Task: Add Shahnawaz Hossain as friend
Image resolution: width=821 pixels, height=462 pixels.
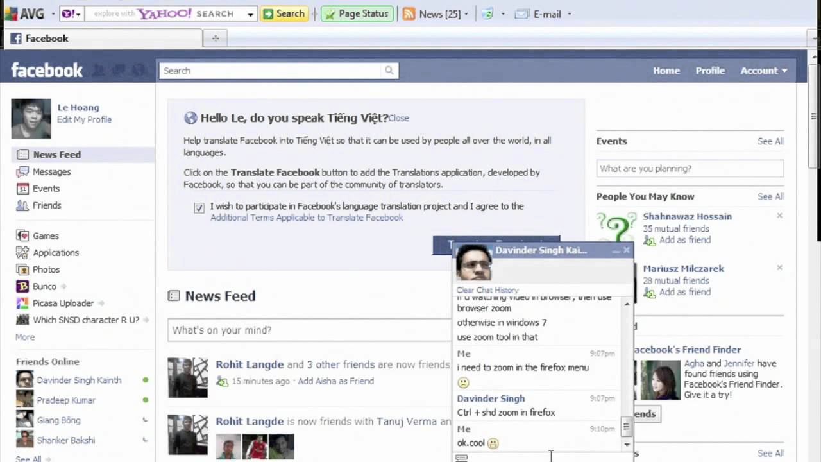Action: click(685, 240)
